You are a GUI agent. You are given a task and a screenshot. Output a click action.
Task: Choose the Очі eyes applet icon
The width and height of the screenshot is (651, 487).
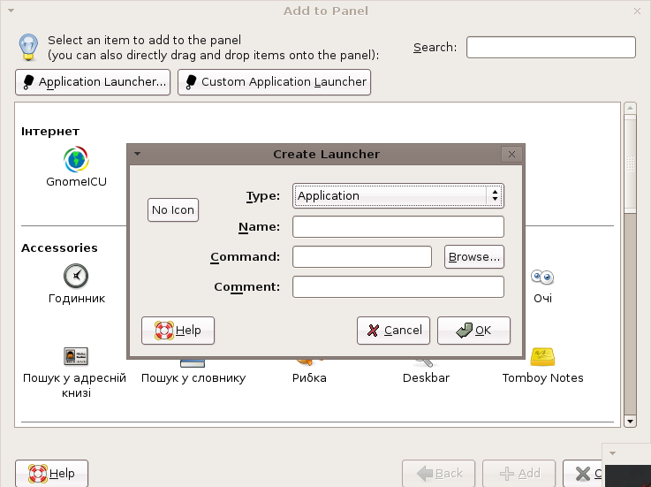tap(542, 277)
